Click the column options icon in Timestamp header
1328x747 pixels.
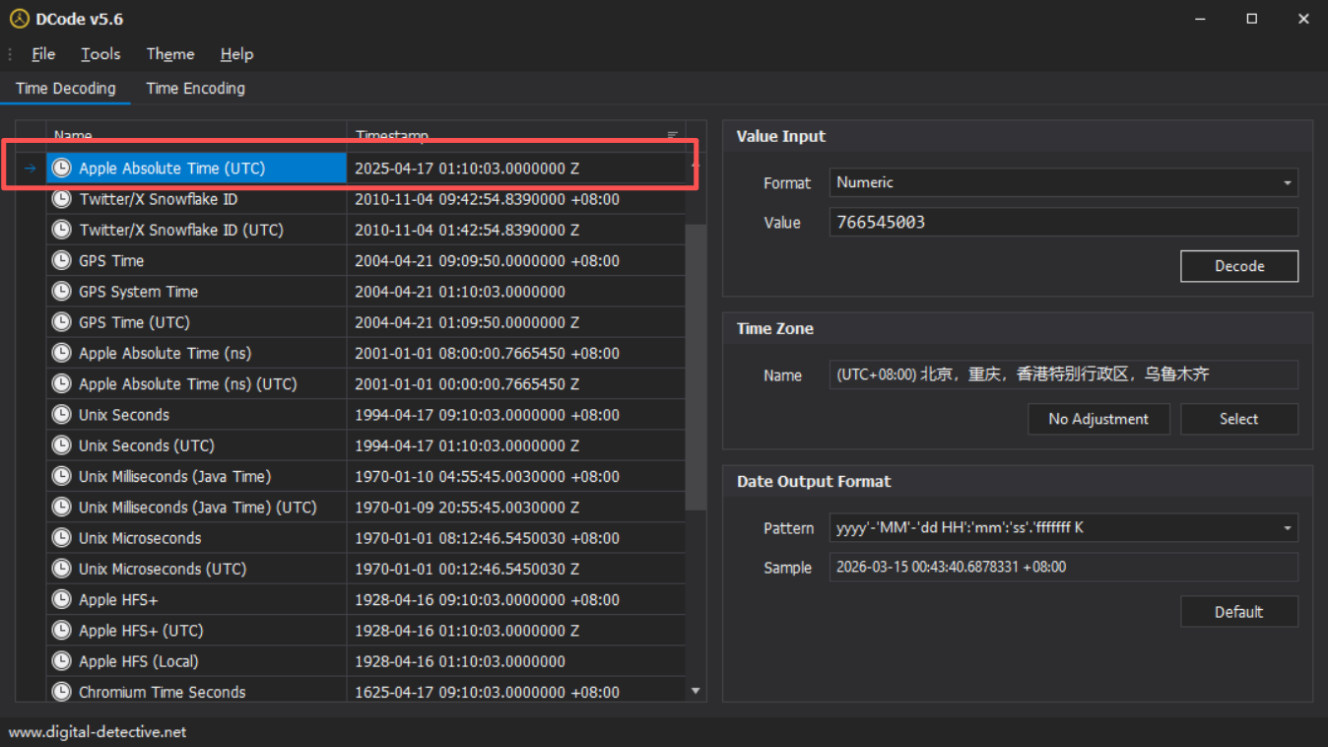673,136
